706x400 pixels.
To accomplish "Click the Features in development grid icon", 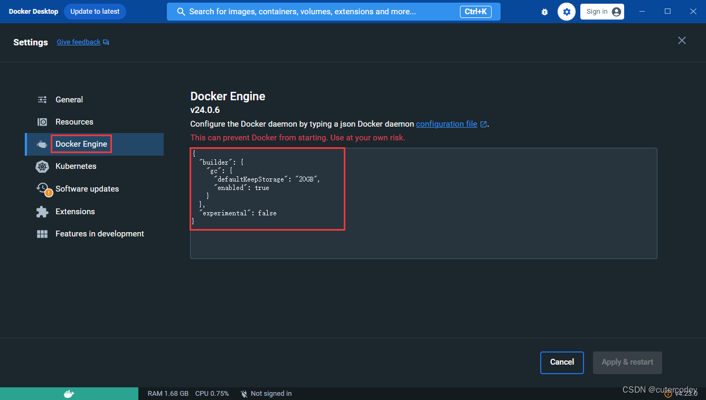I will [x=42, y=234].
